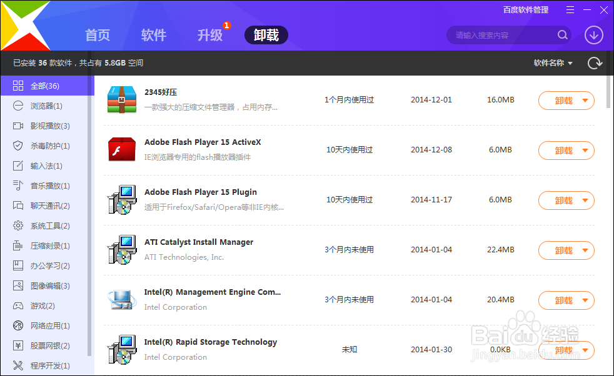Select the ATI Catalyst Install Manager name
Image resolution: width=614 pixels, height=376 pixels.
click(x=199, y=242)
